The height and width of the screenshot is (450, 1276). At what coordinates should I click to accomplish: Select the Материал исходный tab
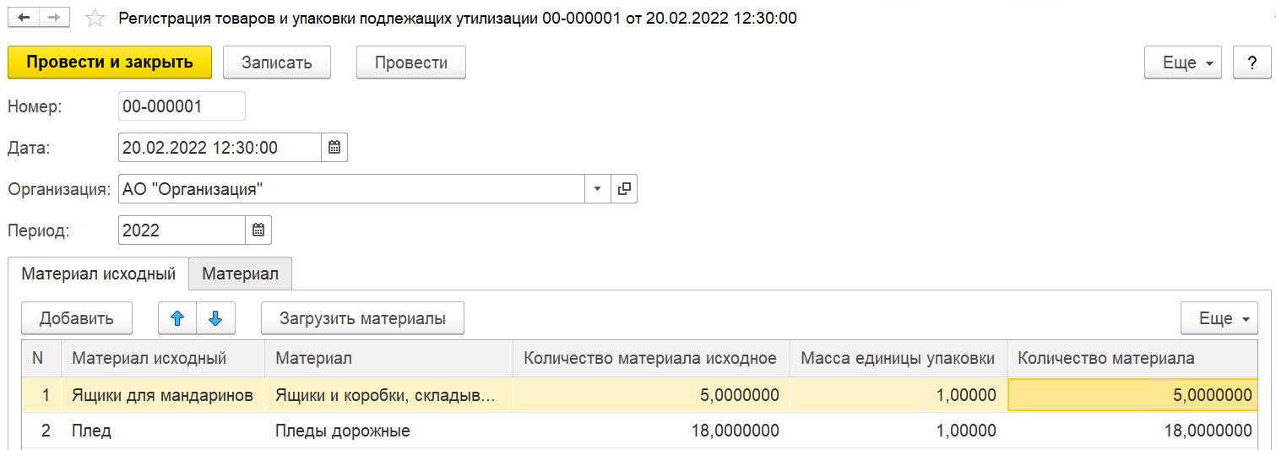(x=98, y=274)
